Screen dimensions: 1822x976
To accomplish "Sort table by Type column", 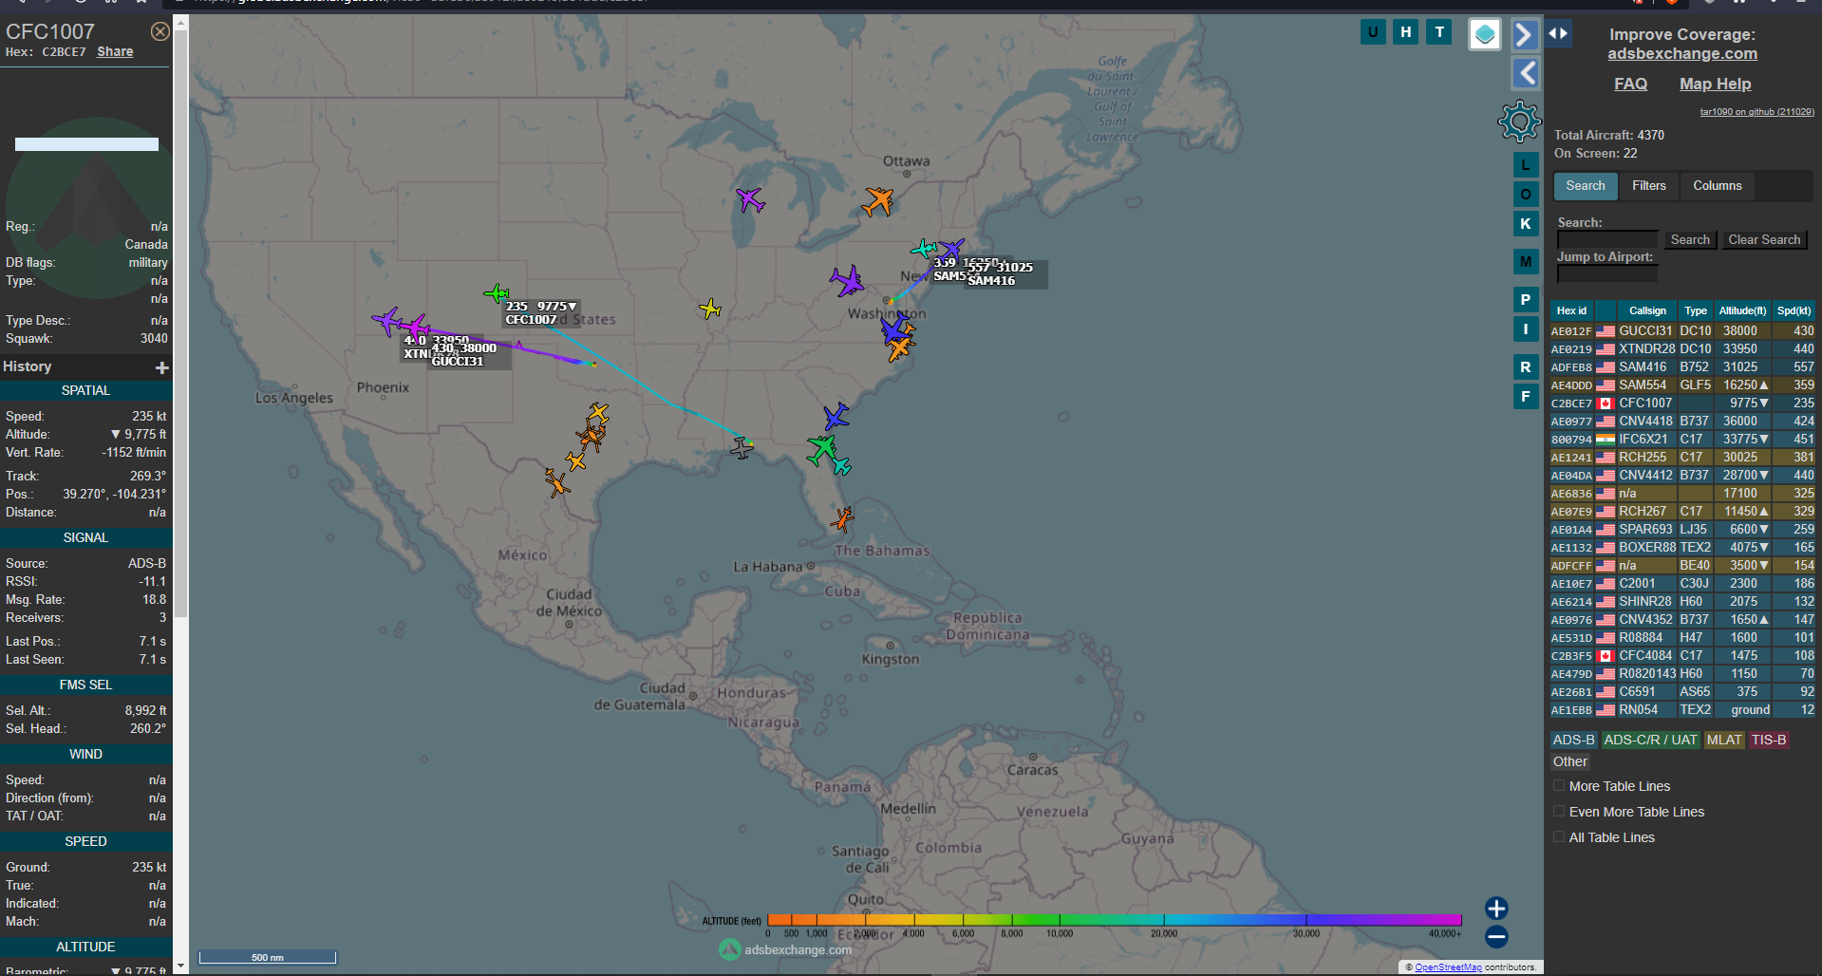I will 1696,310.
